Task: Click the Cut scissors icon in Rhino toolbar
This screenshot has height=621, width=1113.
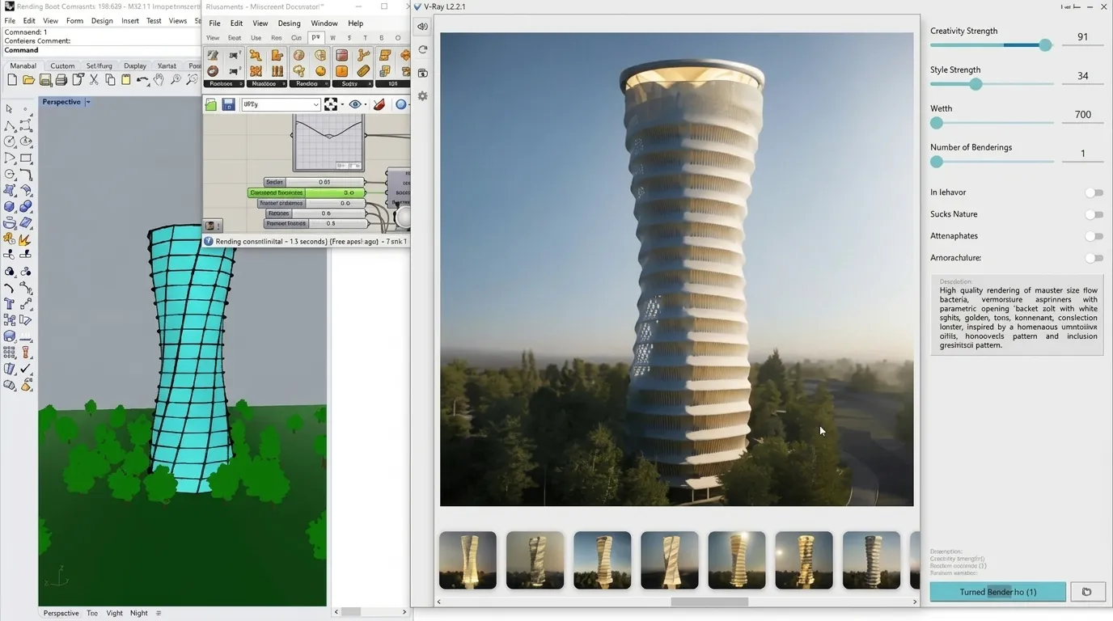Action: [94, 80]
